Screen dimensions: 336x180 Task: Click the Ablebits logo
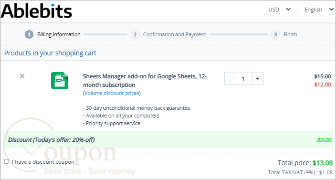point(36,11)
